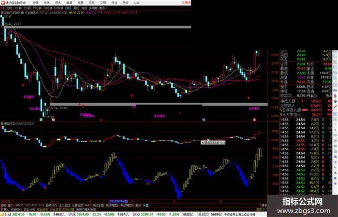338x217 pixels.
Task: Open the 资讯 menu
Action: click(58, 2)
